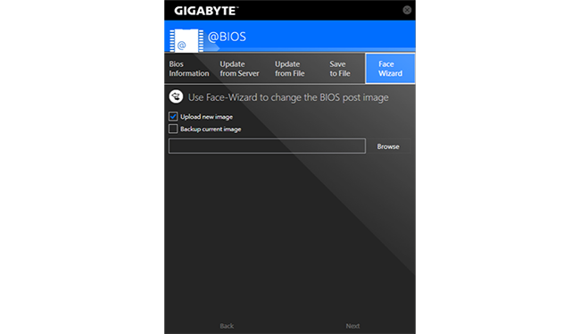
Task: Uncheck Upload new image checkbox
Action: [x=173, y=117]
